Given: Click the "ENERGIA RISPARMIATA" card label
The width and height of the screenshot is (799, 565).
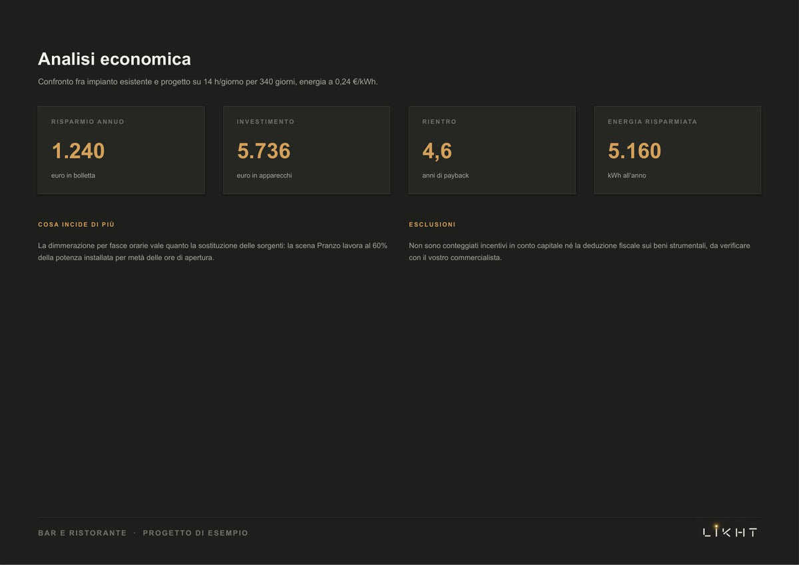Looking at the screenshot, I should (x=653, y=122).
